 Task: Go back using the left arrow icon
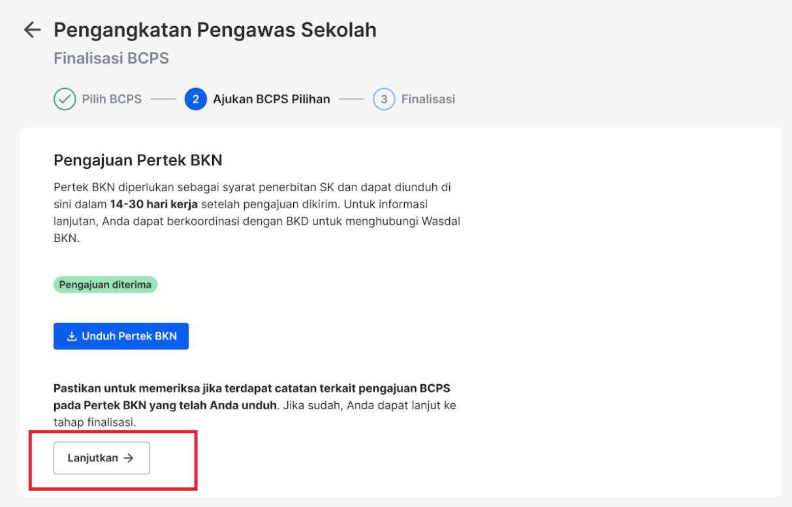(x=32, y=30)
